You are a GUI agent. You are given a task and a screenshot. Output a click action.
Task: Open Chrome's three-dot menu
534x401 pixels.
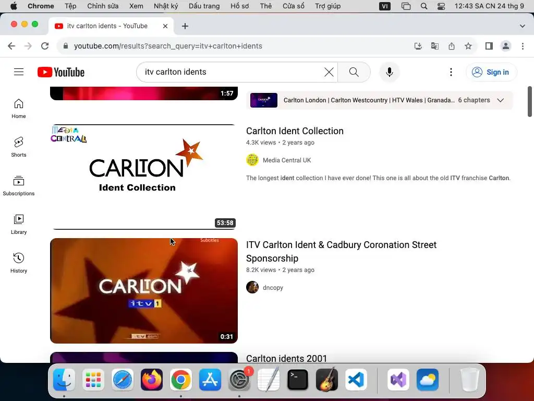(x=523, y=46)
